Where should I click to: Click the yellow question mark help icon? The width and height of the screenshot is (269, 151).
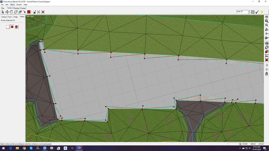pos(261,12)
